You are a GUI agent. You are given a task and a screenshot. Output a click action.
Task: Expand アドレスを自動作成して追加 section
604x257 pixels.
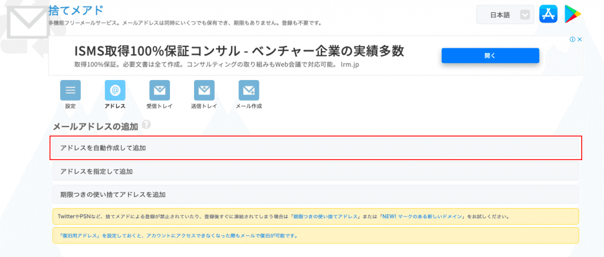(x=316, y=148)
